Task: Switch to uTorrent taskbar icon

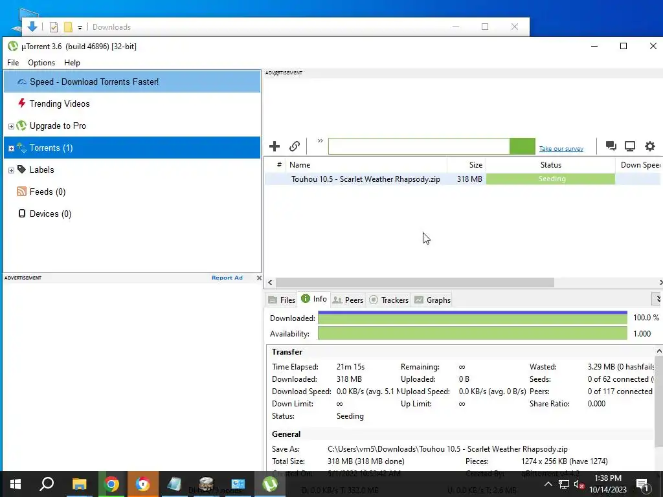Action: coord(270,484)
